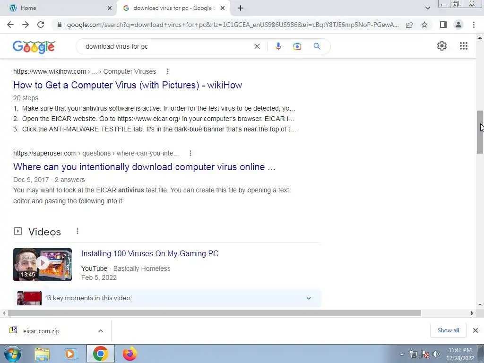The height and width of the screenshot is (363, 484).
Task: Reload the Google search page
Action: 41,25
